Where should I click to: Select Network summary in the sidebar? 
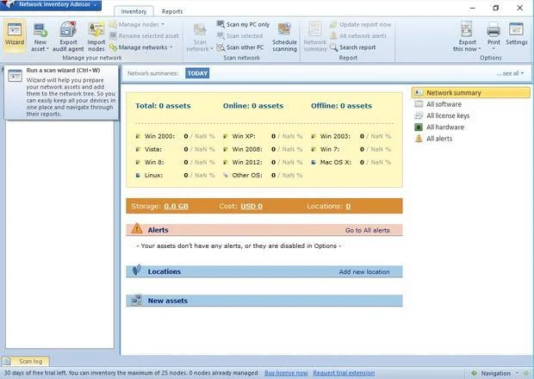470,93
